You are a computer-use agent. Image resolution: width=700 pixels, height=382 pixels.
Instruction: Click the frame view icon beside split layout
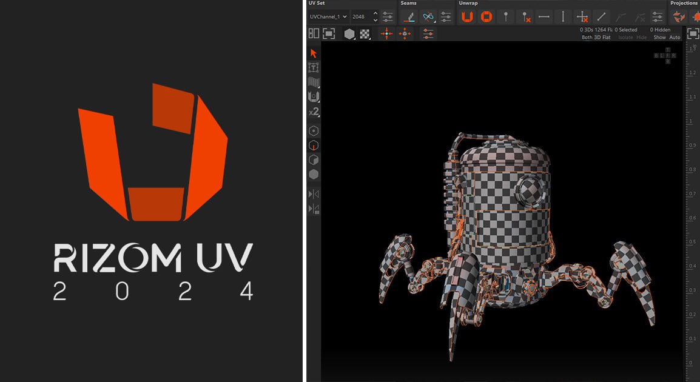pyautogui.click(x=329, y=33)
